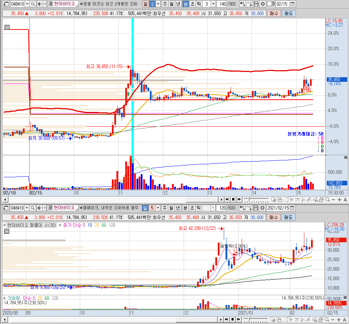Toggle the marker square before 거래량 단순
This screenshot has width=349, height=324.
click(x=4, y=298)
